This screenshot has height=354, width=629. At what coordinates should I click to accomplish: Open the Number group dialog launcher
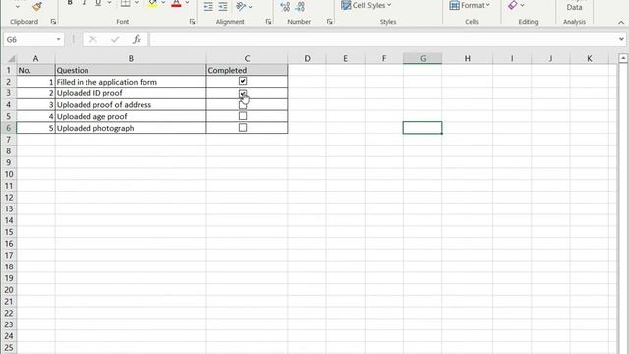tap(330, 22)
